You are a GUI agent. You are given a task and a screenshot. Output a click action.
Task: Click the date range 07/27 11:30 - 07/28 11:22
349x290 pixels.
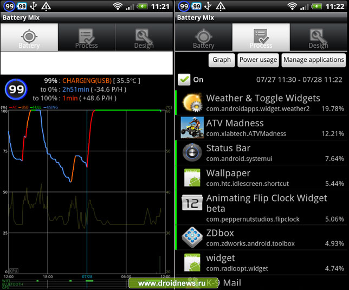point(299,80)
